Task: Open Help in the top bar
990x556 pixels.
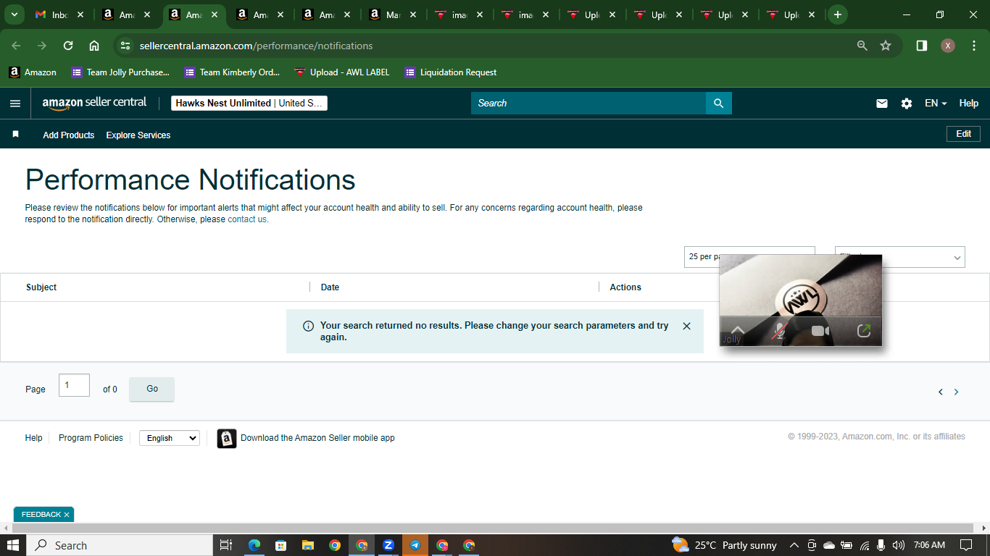Action: (x=969, y=104)
